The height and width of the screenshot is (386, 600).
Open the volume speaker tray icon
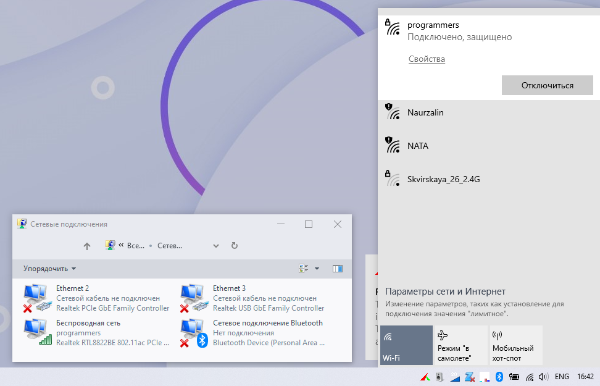pos(543,376)
